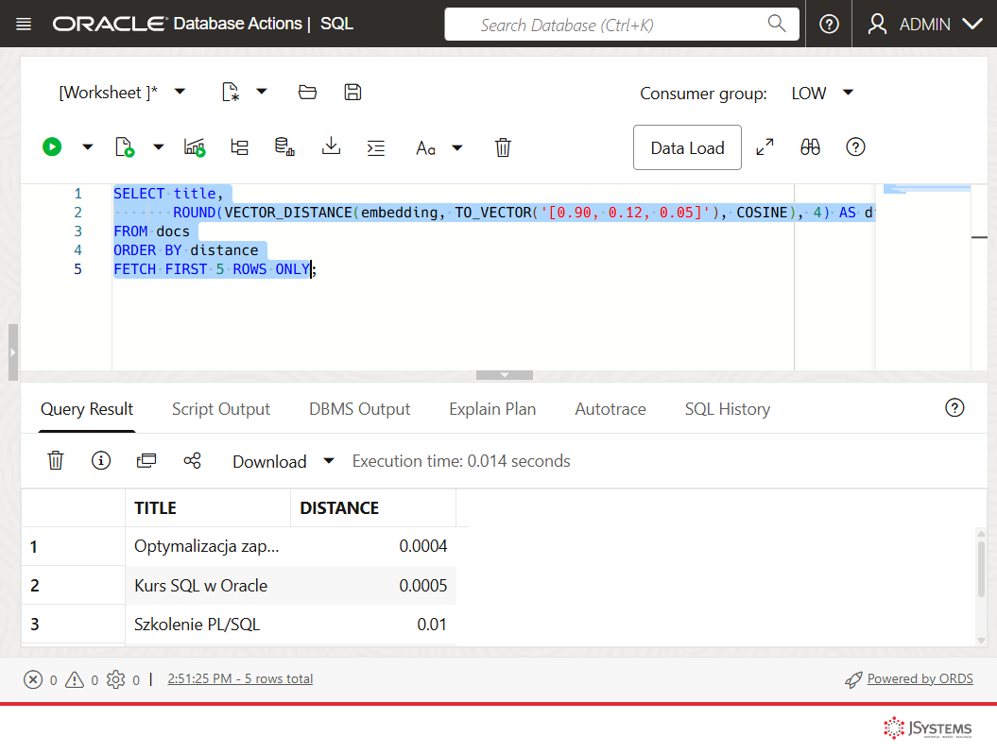The width and height of the screenshot is (997, 754).
Task: Run statement with green play button
Action: pos(52,146)
